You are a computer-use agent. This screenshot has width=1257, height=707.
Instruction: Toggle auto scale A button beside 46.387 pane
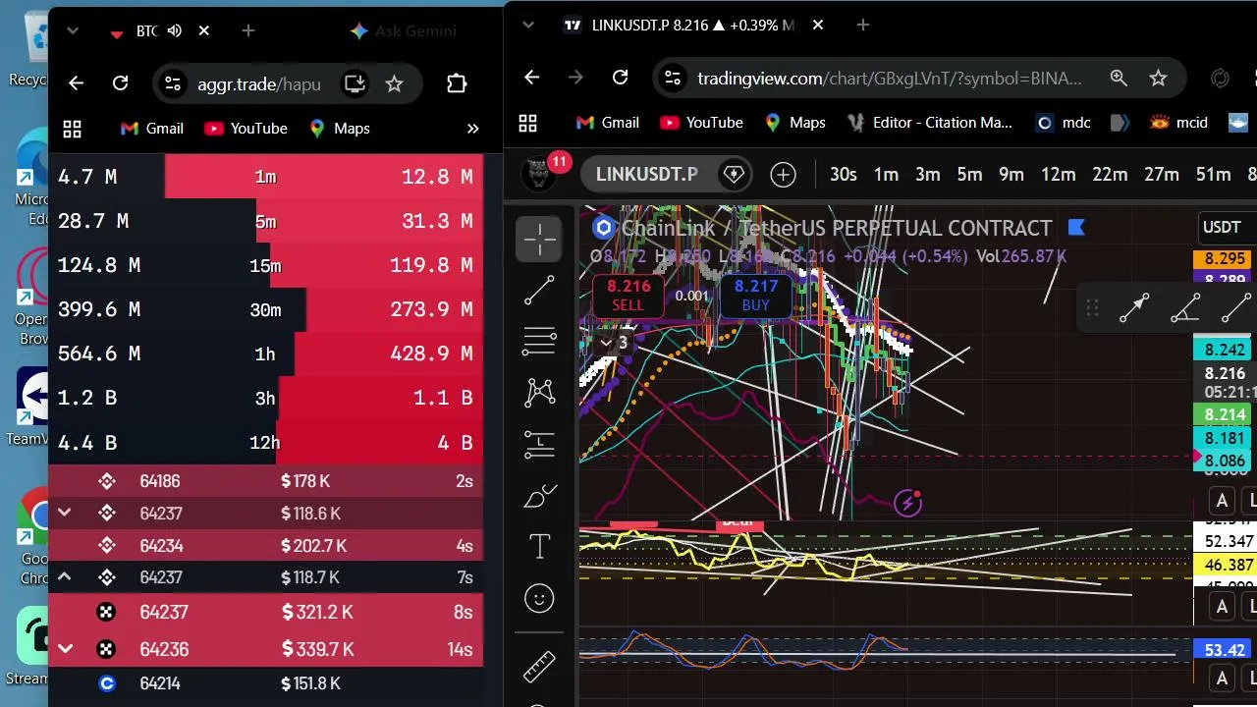point(1222,607)
